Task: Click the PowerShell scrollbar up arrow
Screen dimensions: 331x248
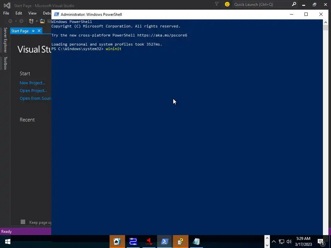Action: pyautogui.click(x=325, y=22)
